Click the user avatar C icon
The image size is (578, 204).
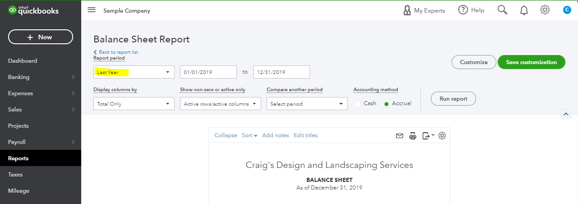pos(567,10)
